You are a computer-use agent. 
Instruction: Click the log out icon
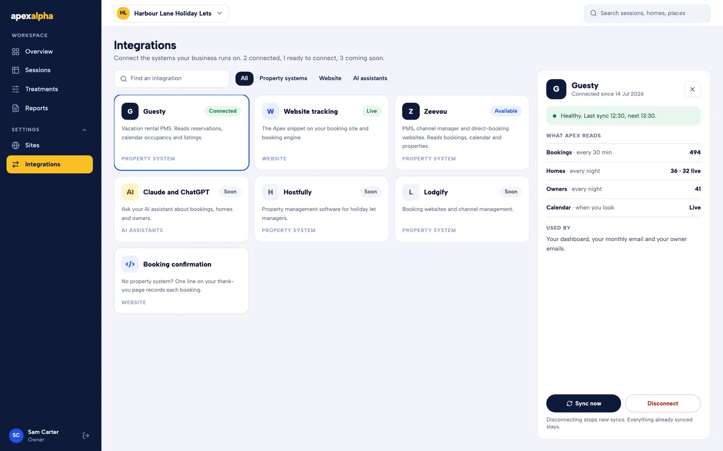(x=86, y=436)
